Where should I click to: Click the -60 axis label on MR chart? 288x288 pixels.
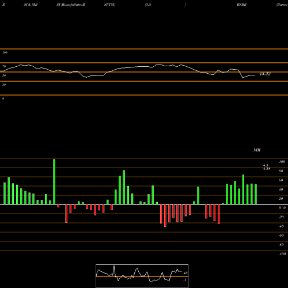pyautogui.click(x=281, y=236)
